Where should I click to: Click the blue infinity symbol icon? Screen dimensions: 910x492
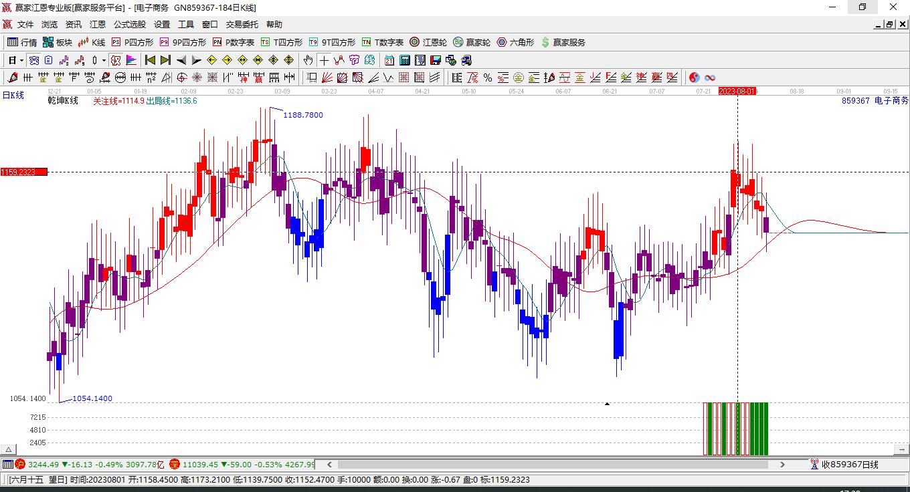click(710, 78)
